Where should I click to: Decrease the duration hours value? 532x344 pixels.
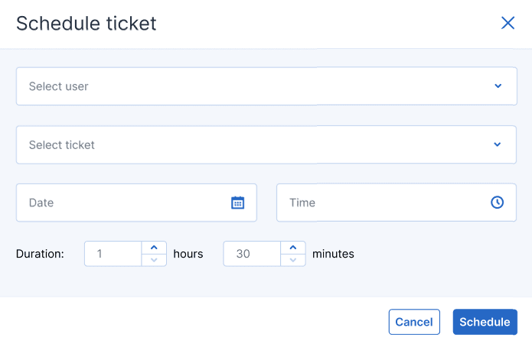coord(154,260)
